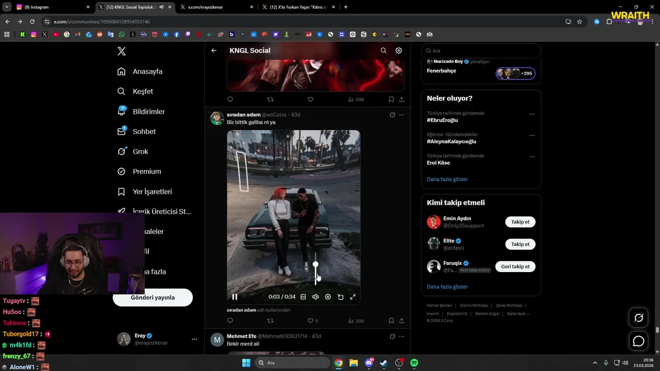Toggle captions on the video player
Image resolution: width=660 pixels, height=371 pixels.
303,297
